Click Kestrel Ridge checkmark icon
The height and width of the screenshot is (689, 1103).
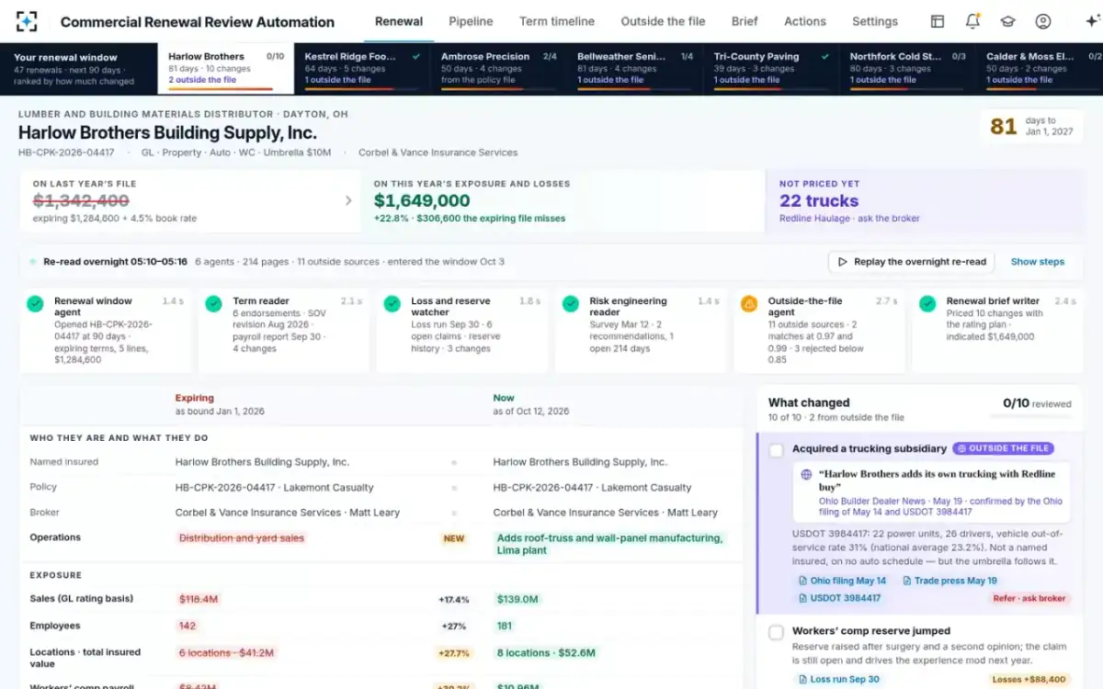click(x=416, y=56)
